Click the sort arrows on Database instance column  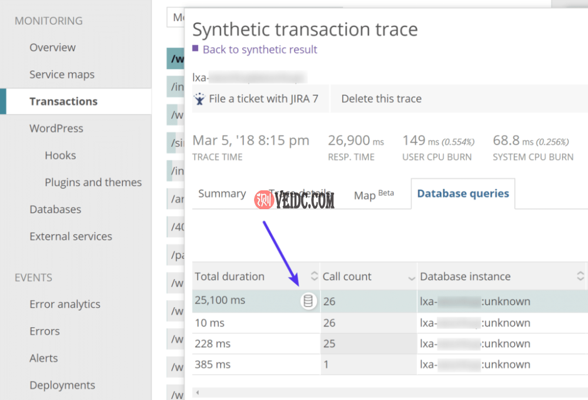tap(580, 277)
